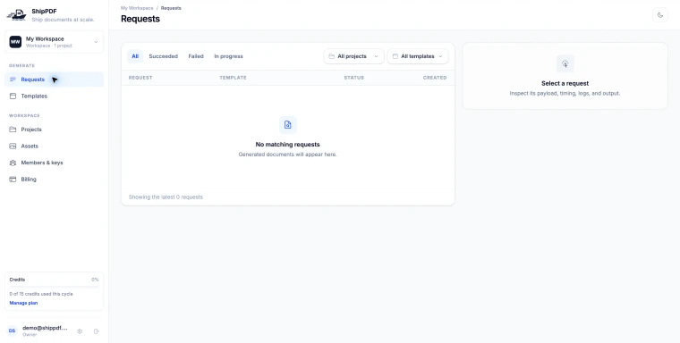
Task: Click the sign out icon
Action: 97,331
